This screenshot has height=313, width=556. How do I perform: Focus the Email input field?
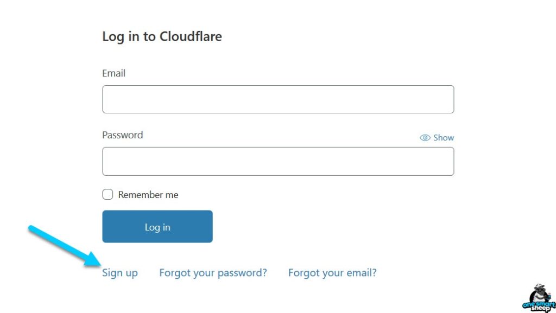278,99
